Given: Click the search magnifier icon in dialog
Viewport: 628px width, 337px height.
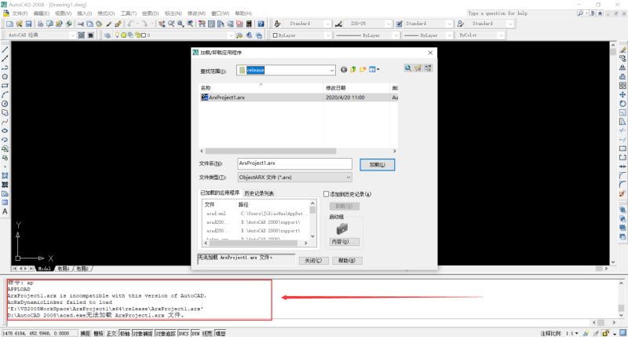Looking at the screenshot, I should pos(407,68).
